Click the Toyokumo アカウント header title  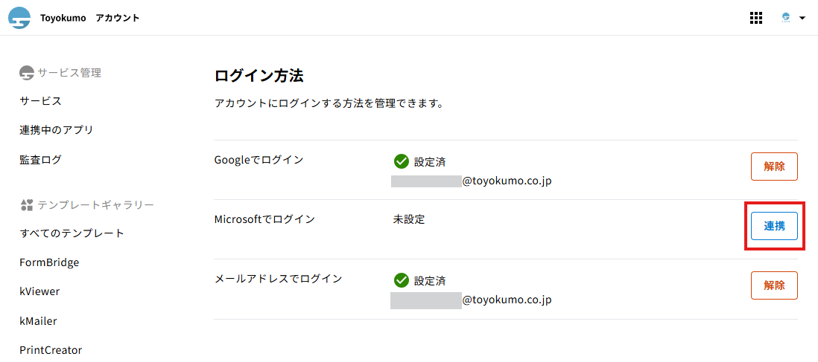pos(89,18)
